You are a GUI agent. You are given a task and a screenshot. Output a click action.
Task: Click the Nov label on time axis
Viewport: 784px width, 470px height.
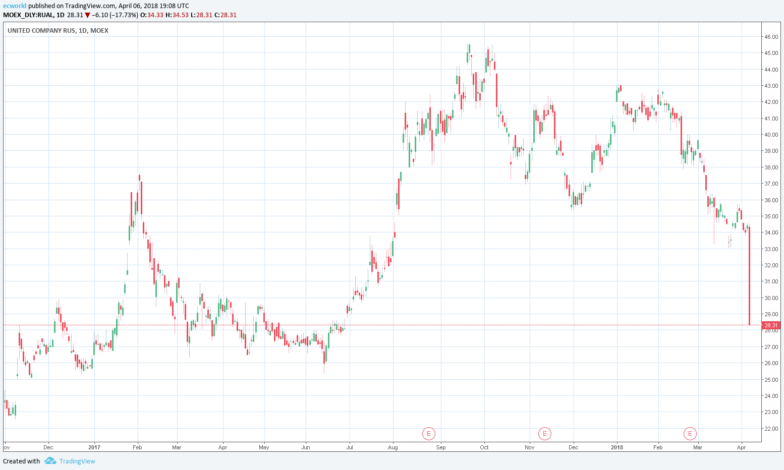coord(530,447)
